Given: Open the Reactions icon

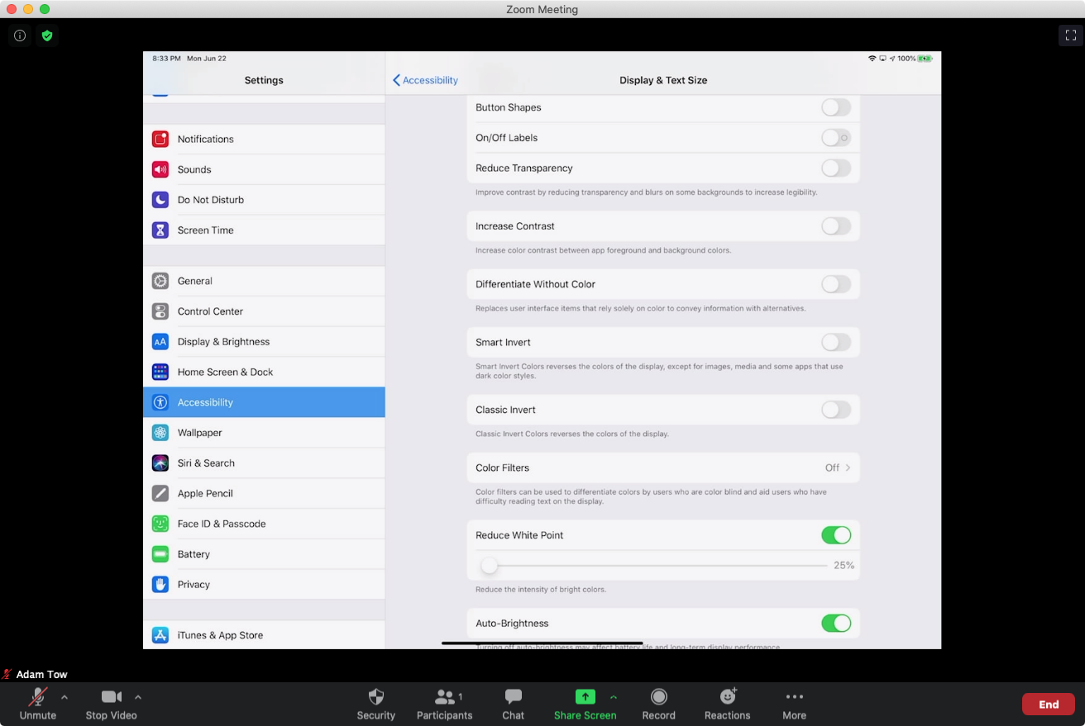Looking at the screenshot, I should pos(727,696).
